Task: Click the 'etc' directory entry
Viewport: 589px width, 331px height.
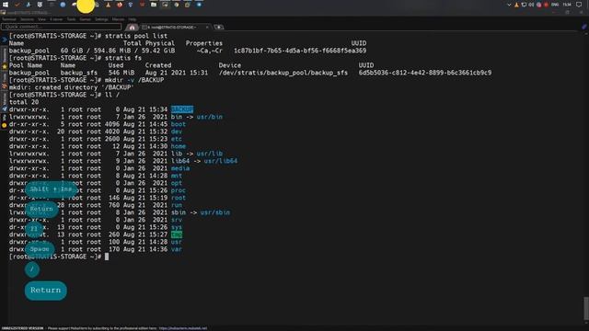Action: coord(176,139)
